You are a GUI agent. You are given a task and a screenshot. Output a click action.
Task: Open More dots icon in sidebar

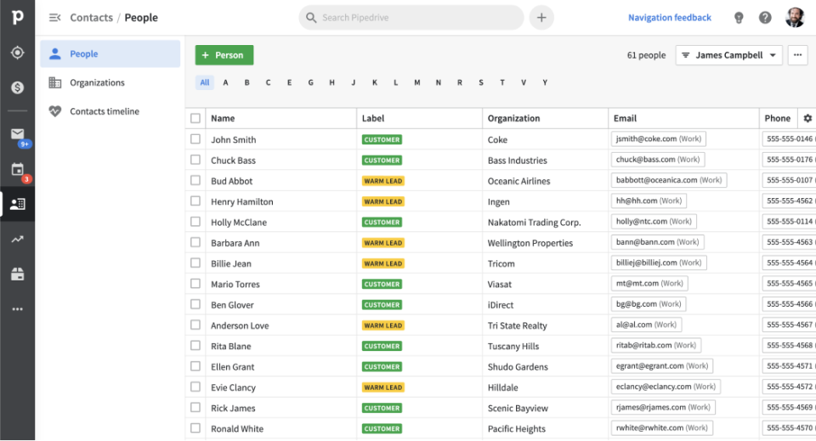(x=17, y=309)
